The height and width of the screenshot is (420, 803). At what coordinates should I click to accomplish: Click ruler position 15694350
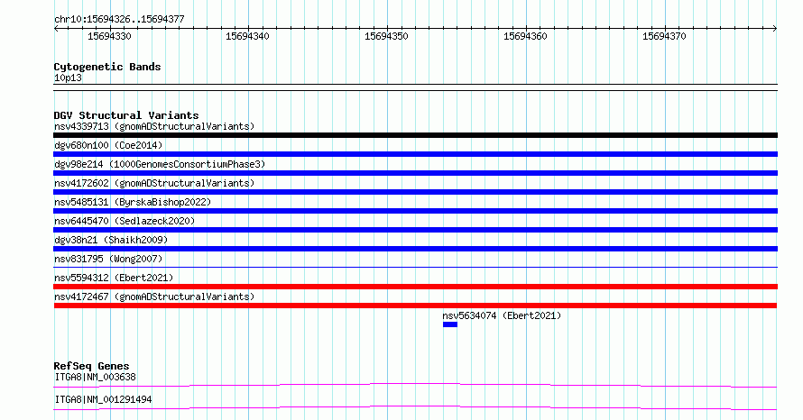[387, 36]
